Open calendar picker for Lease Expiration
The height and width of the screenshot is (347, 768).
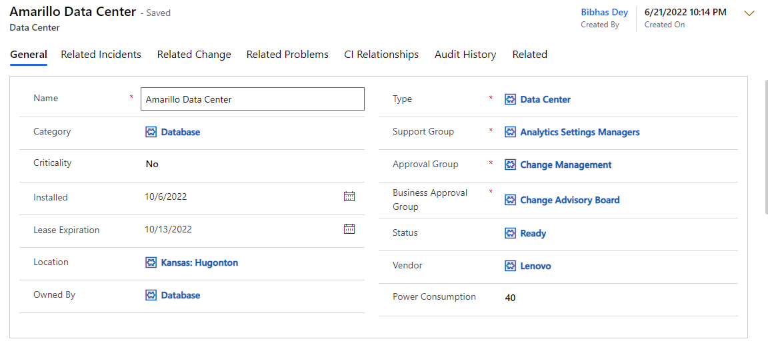click(349, 229)
